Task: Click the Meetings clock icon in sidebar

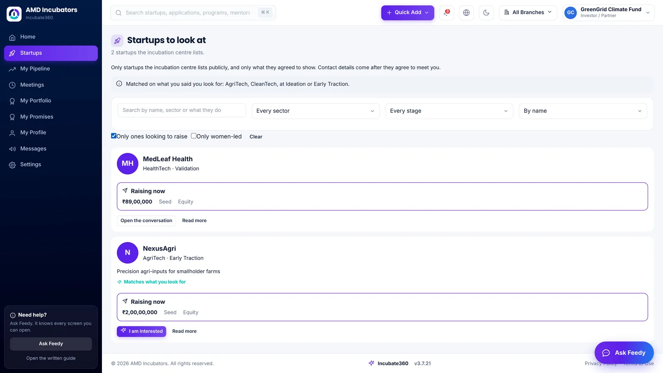Action: [x=12, y=85]
